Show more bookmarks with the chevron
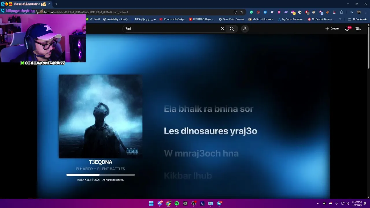 tap(340, 19)
